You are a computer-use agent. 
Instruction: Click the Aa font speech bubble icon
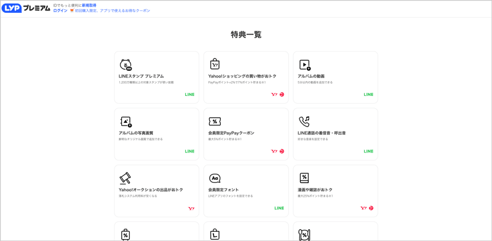click(x=215, y=178)
